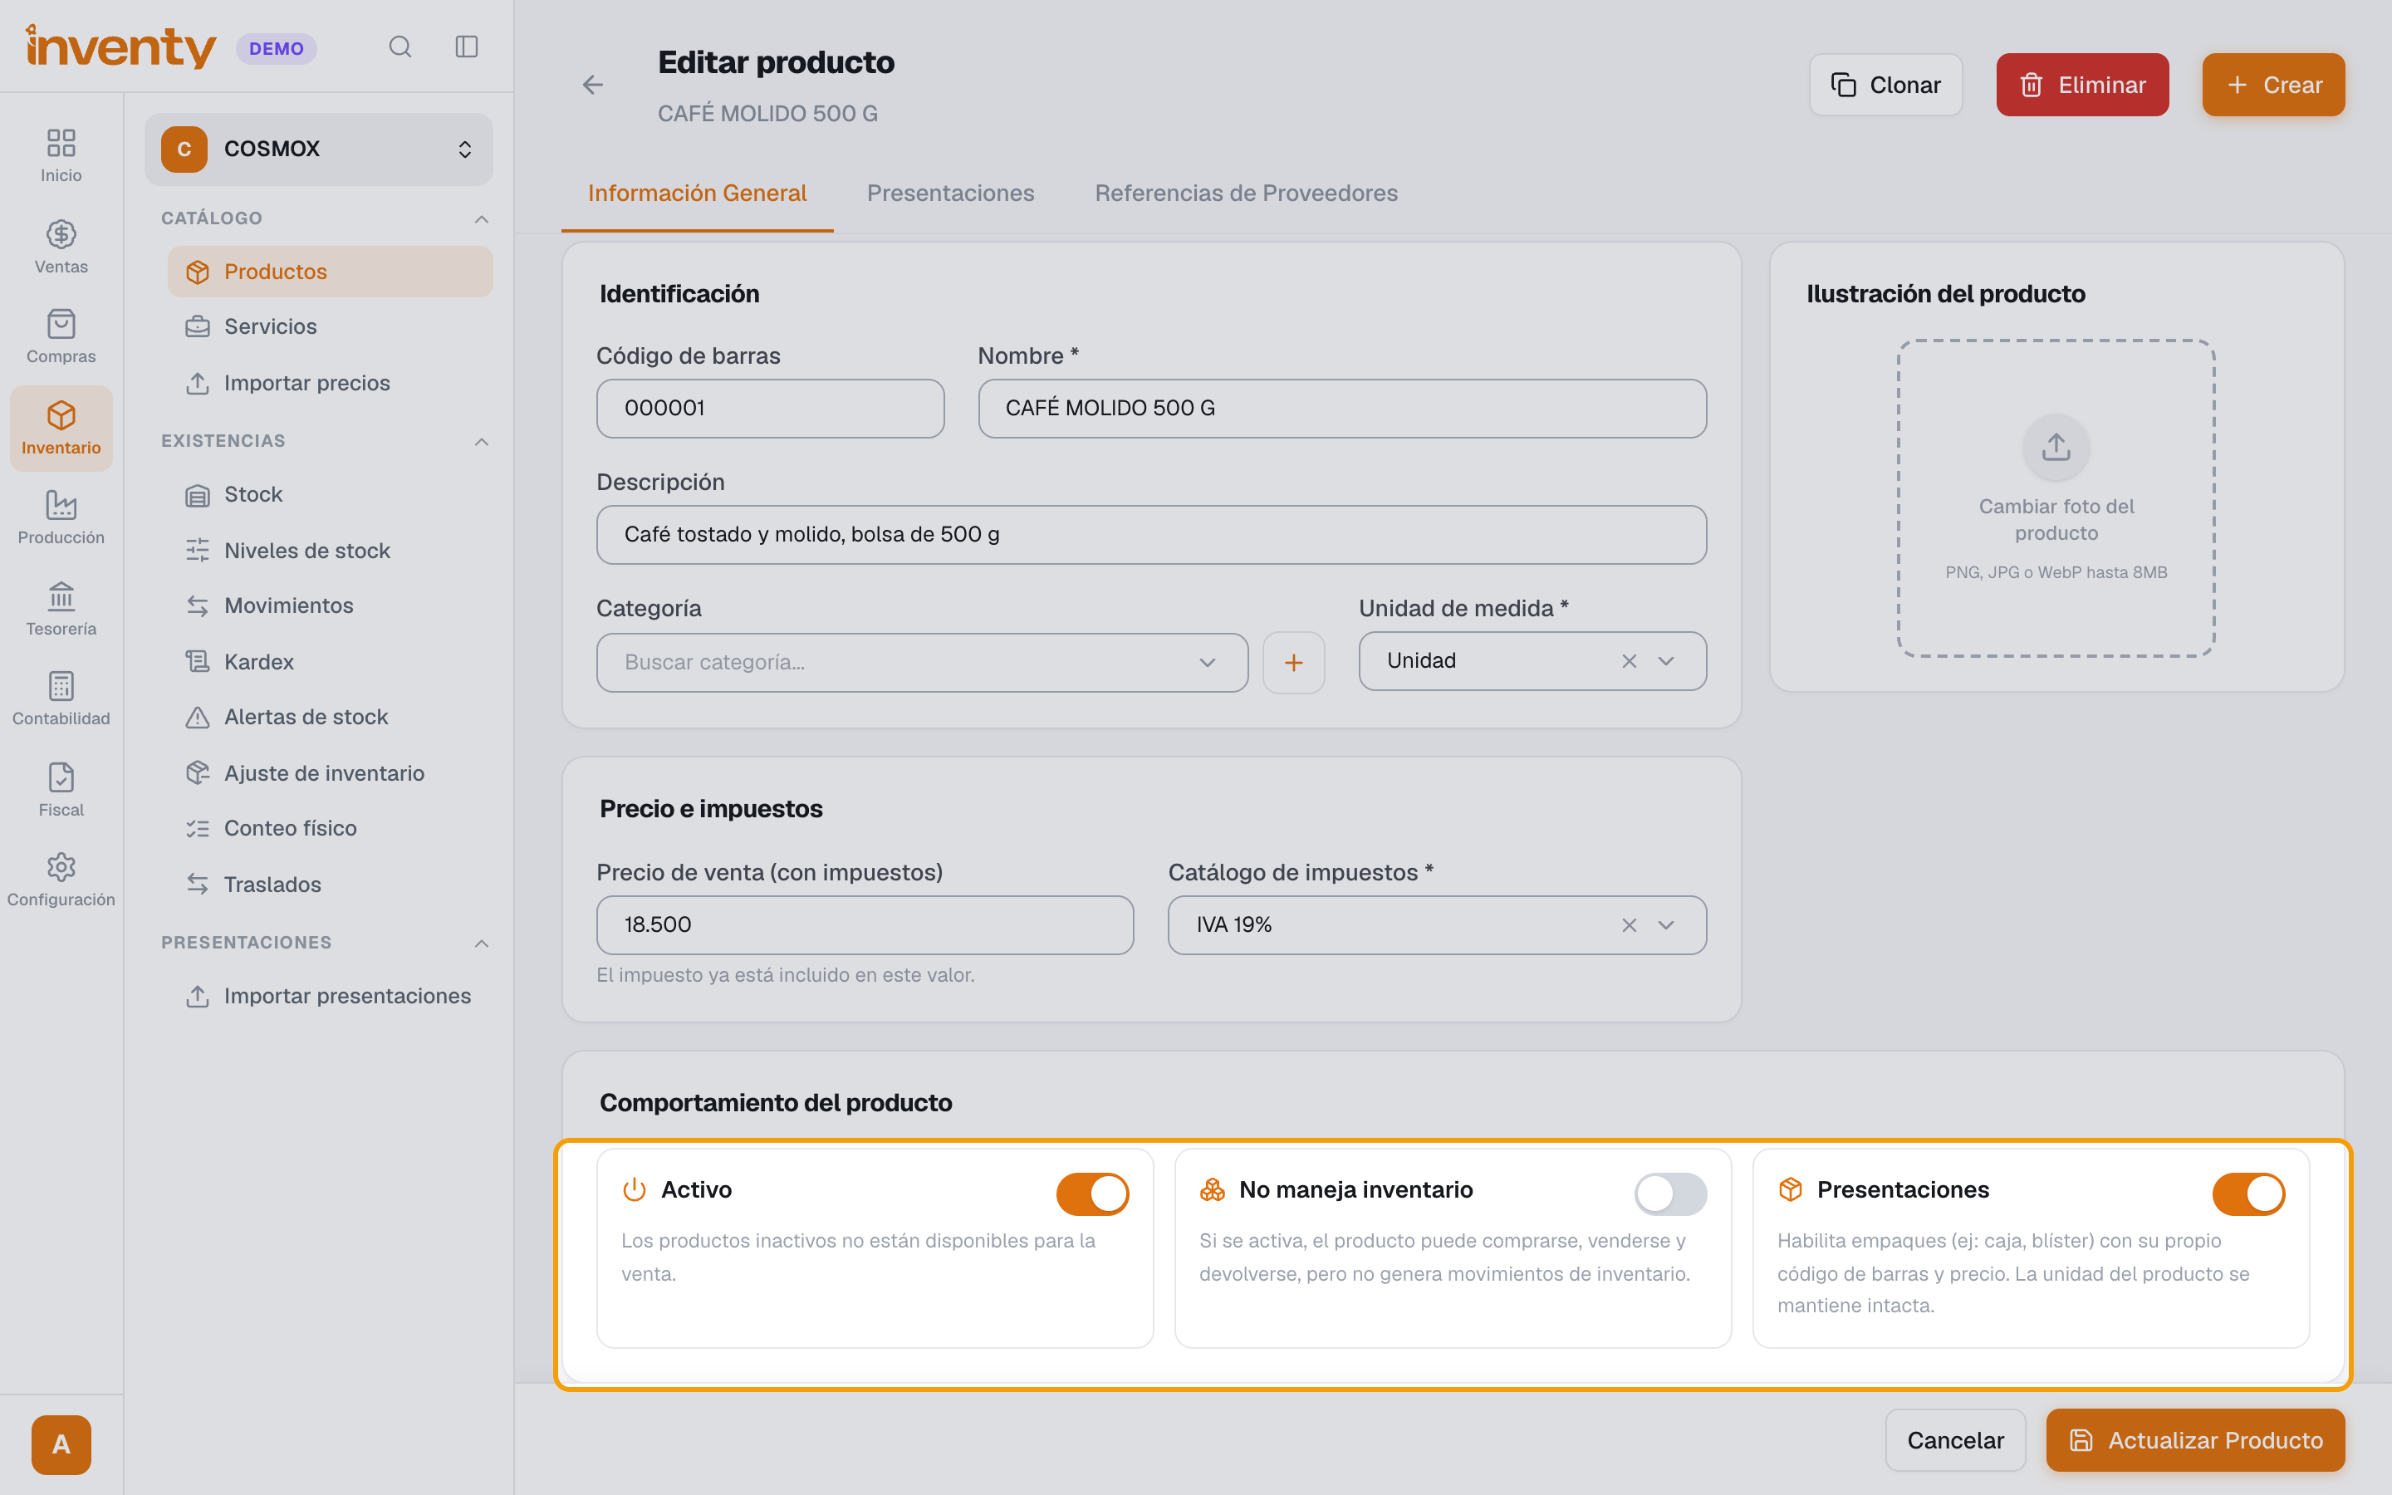Screen dimensions: 2392x1495
Task: Toggle the Activo switch
Action: pos(1092,1194)
